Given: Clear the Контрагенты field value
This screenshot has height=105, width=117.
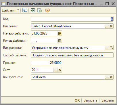Looking at the screenshot, I should (x=111, y=77).
